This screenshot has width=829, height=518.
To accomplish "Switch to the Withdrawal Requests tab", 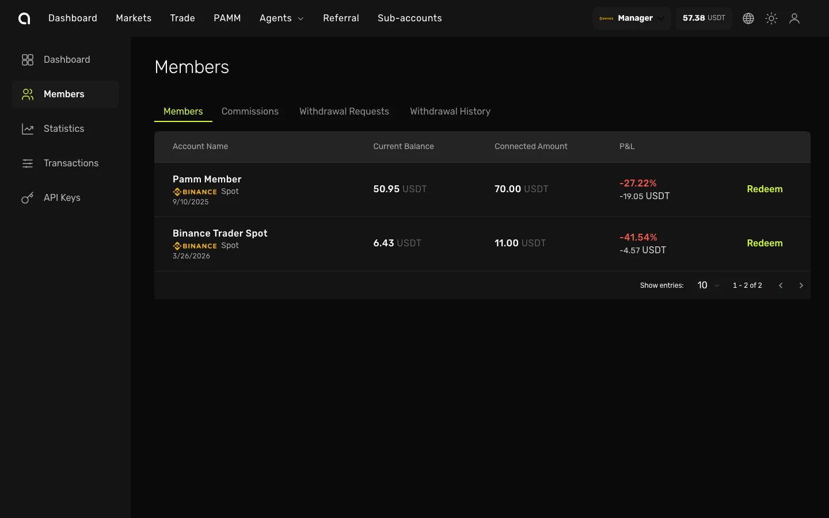I will (x=344, y=112).
